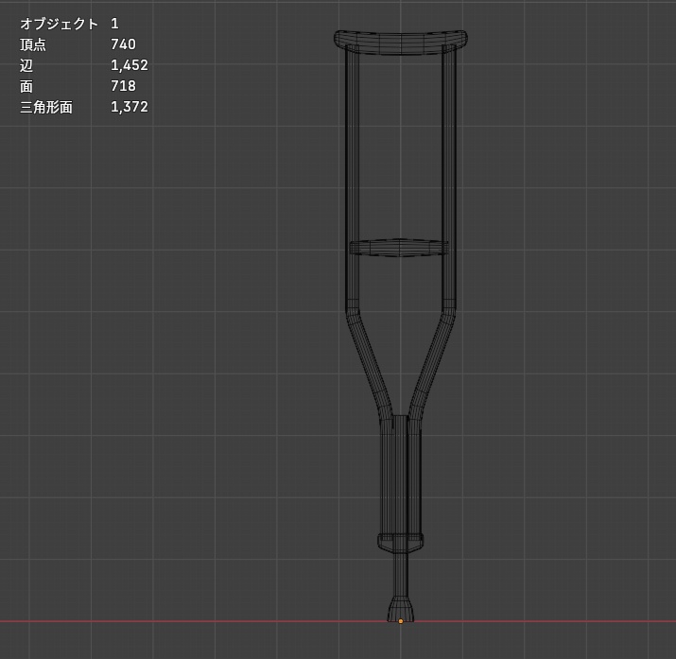Click the clamp collar above the thin leg
676x659 pixels.
tap(401, 542)
